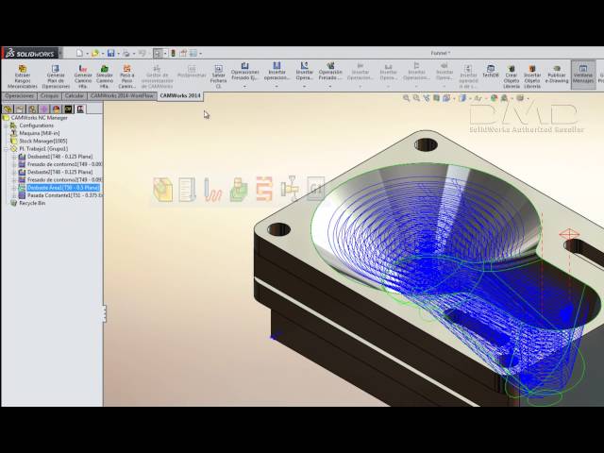Open Operaciones Fresado dropdown arrow
Viewport: 604px width, 453px height.
click(x=244, y=86)
